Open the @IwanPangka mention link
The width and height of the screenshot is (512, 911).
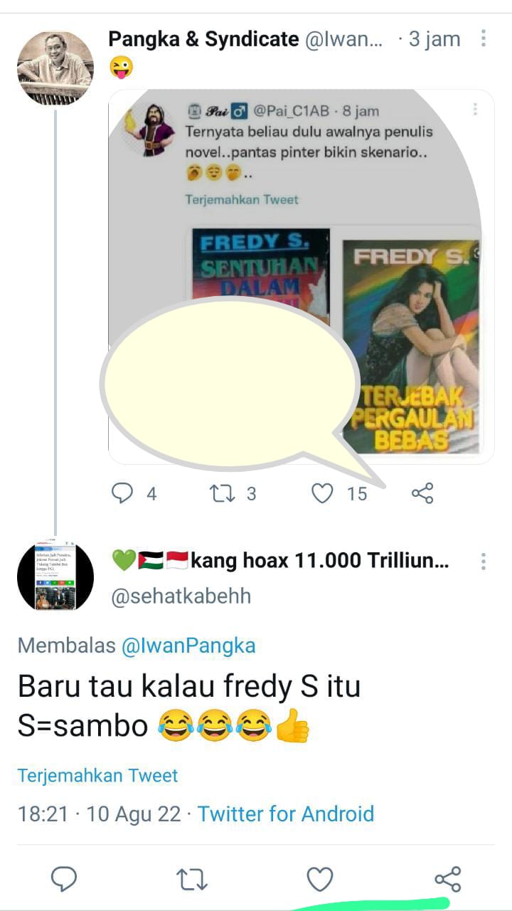(188, 646)
